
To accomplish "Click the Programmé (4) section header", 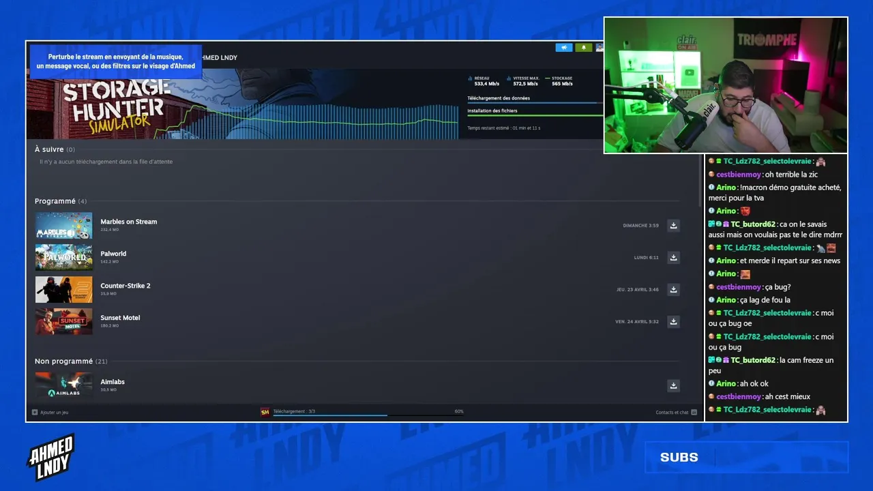I will tap(61, 201).
